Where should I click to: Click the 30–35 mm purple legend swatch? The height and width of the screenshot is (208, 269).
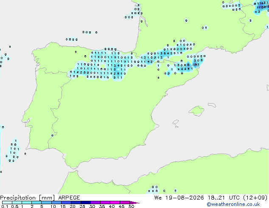tap(95, 202)
